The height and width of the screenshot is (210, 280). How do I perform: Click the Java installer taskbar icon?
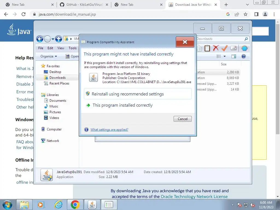click(92, 205)
